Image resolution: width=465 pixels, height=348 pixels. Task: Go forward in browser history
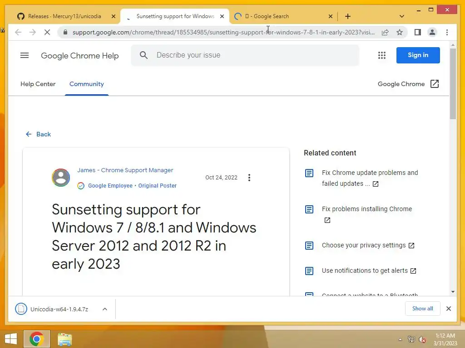33,32
